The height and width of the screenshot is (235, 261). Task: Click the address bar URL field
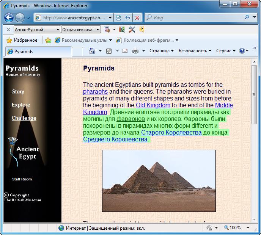(x=71, y=17)
